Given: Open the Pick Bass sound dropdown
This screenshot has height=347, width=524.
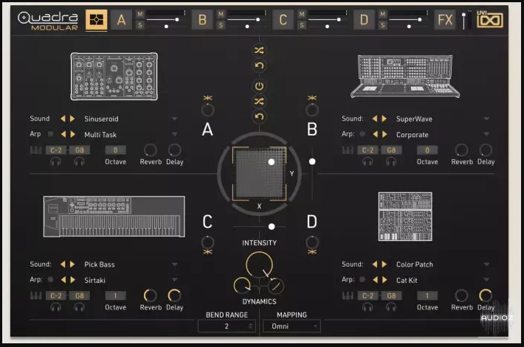Looking at the screenshot, I should pyautogui.click(x=174, y=264).
